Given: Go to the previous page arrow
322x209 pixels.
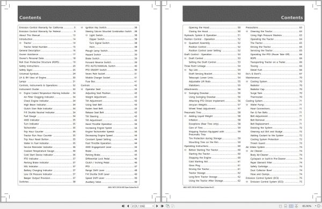Looking at the screenshot, I should 128,206.
